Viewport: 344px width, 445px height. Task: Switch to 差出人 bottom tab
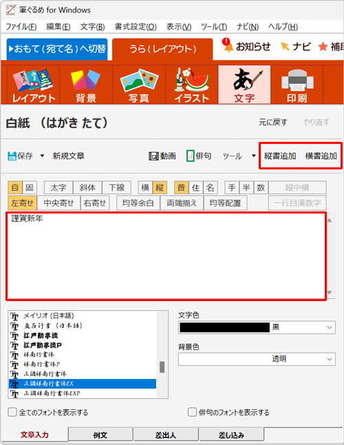(166, 435)
